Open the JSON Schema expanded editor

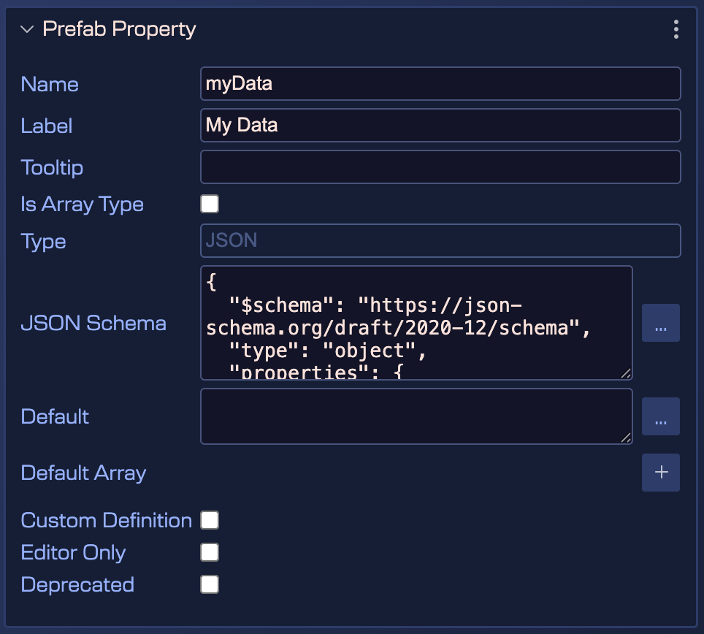click(x=660, y=323)
